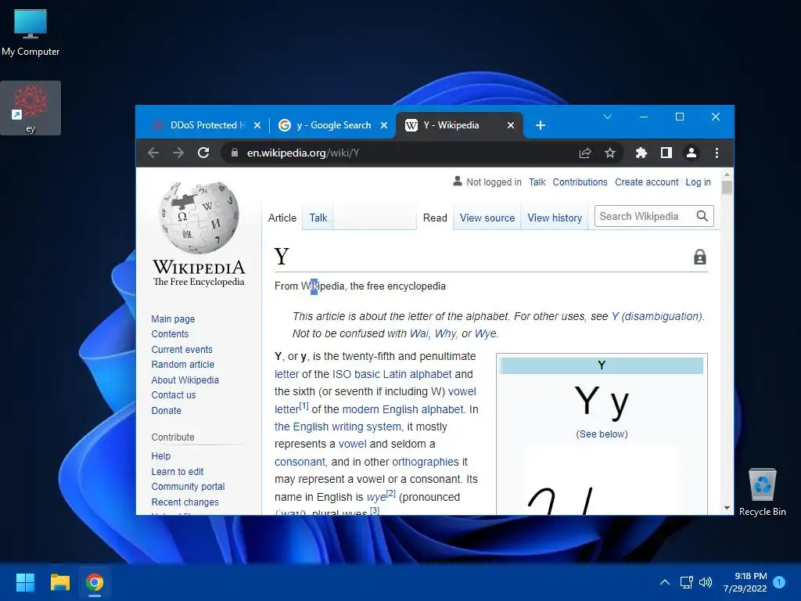Follow the orthographies link
This screenshot has height=601, width=801.
(x=425, y=462)
